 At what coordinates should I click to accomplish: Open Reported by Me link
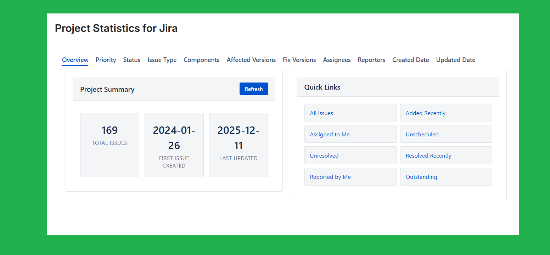tap(350, 177)
